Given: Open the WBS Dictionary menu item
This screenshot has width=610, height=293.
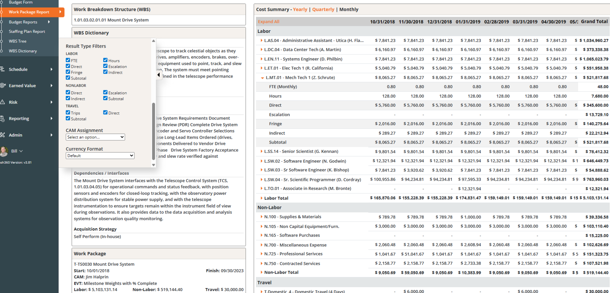Looking at the screenshot, I should coord(23,51).
